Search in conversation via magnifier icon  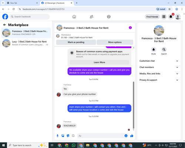coord(164,50)
